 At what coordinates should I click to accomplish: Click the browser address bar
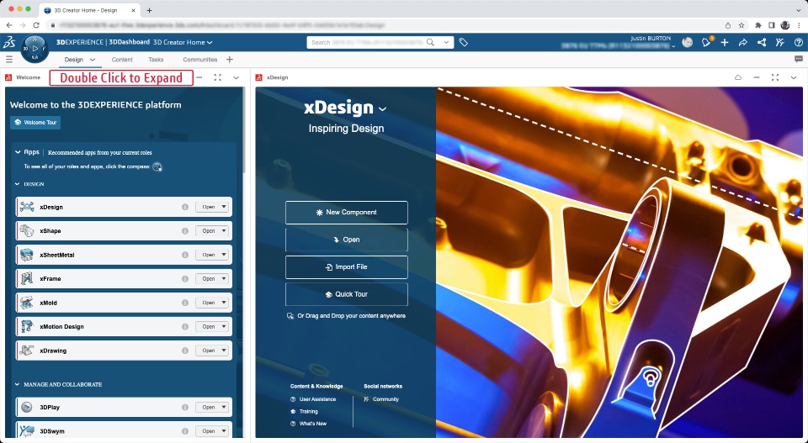(x=384, y=25)
